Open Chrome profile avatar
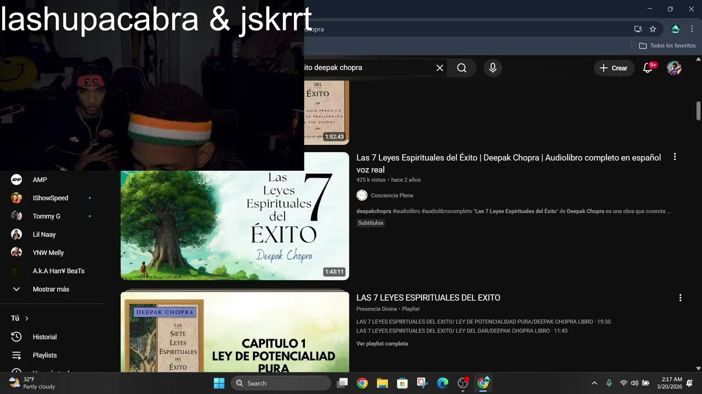The image size is (702, 394). [676, 29]
